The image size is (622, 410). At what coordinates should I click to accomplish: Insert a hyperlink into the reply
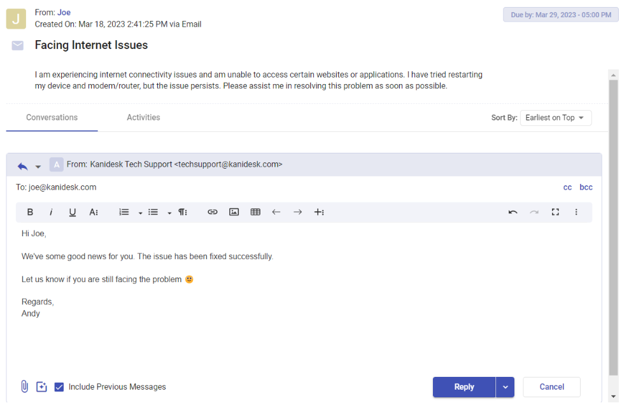click(213, 212)
